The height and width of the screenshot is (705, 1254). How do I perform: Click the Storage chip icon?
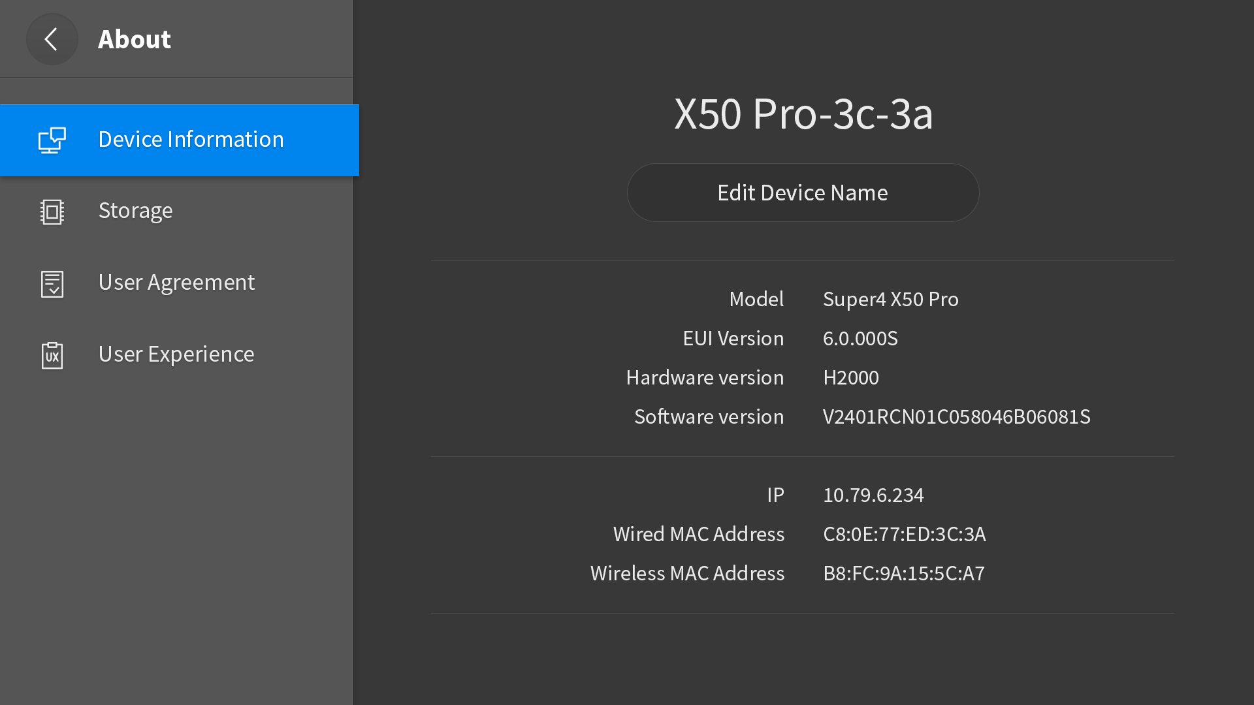tap(52, 212)
